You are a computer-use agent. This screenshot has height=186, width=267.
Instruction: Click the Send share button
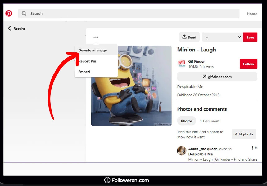pyautogui.click(x=189, y=37)
